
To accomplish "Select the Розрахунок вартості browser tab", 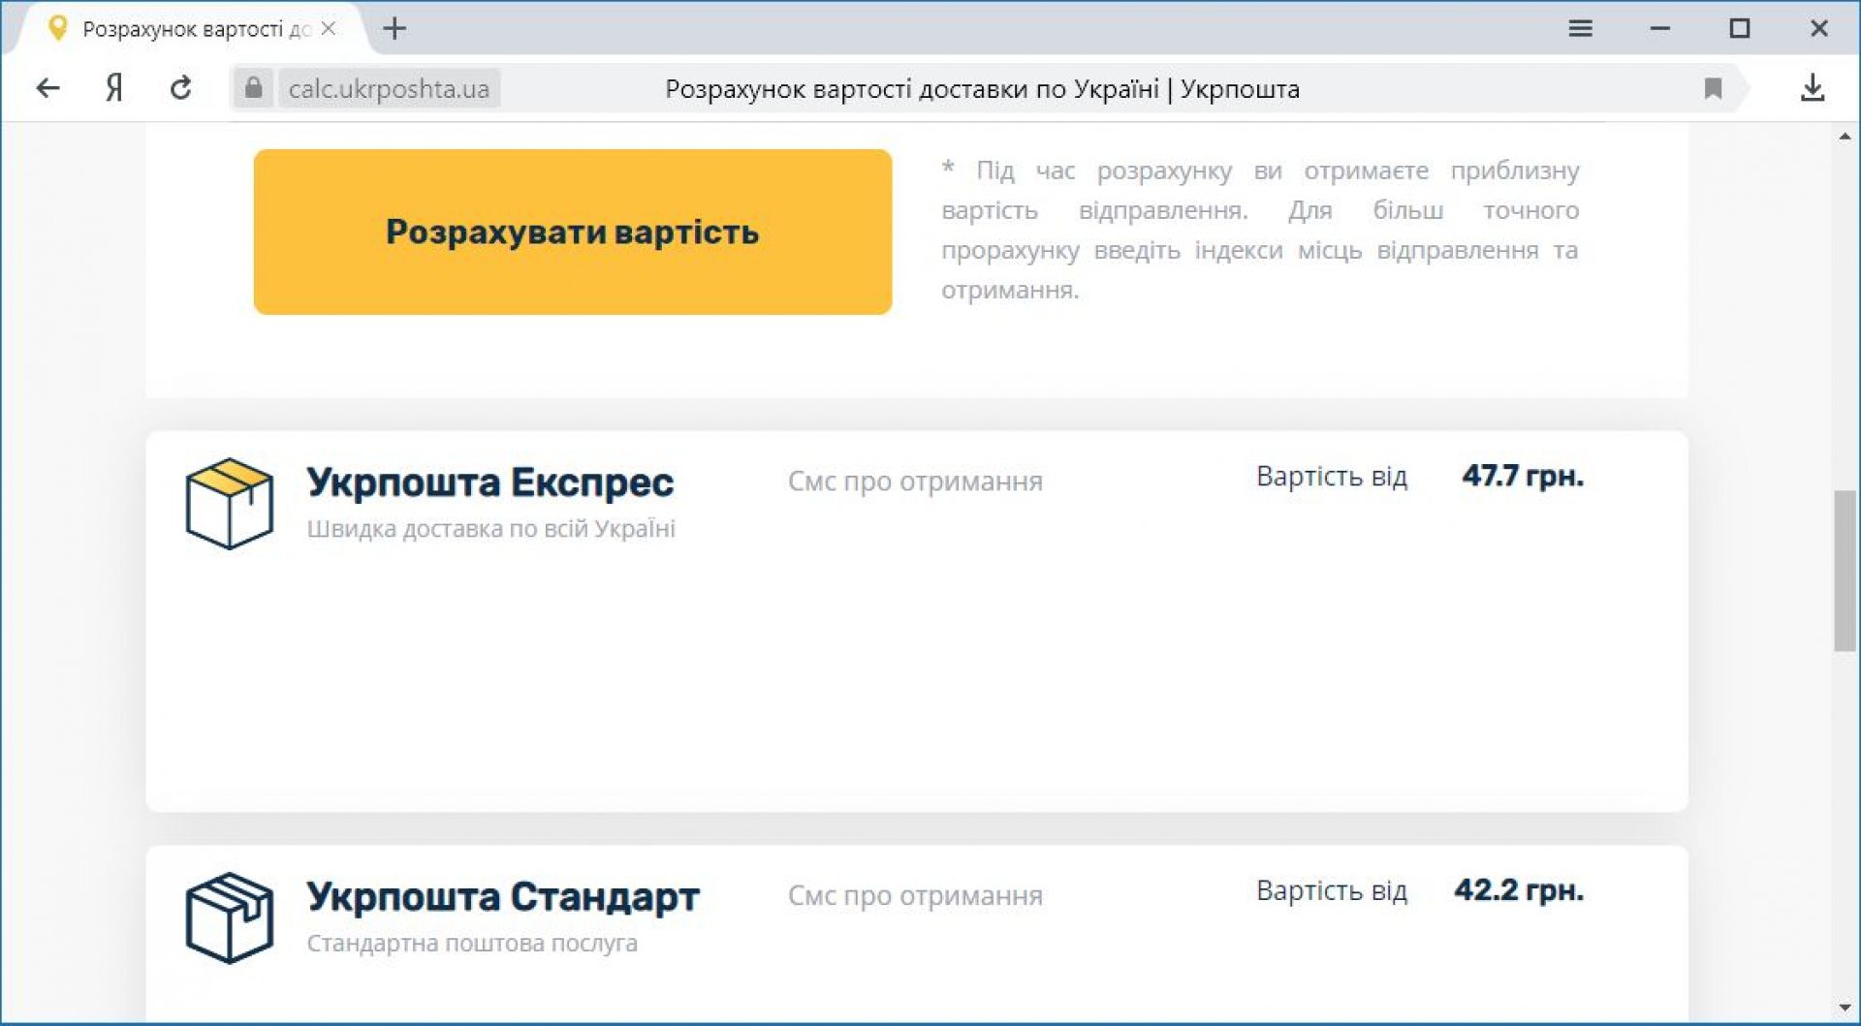I will [184, 29].
